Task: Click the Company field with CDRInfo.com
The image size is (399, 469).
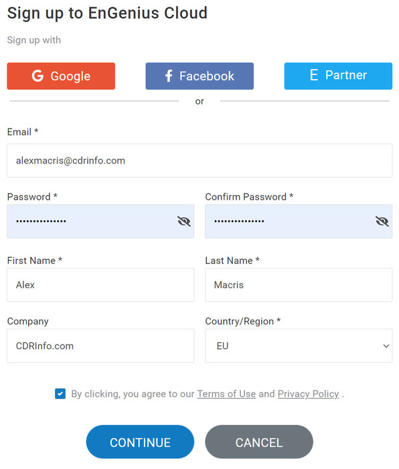Action: [x=100, y=346]
